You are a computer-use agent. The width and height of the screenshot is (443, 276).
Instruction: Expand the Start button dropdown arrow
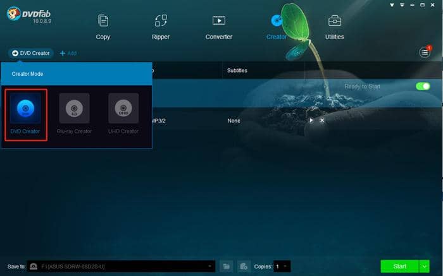click(425, 267)
